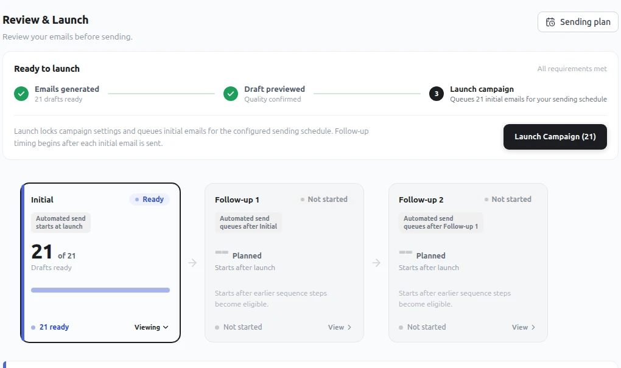The height and width of the screenshot is (368, 621).
Task: Click the Launch Campaign (21) button
Action: click(555, 137)
